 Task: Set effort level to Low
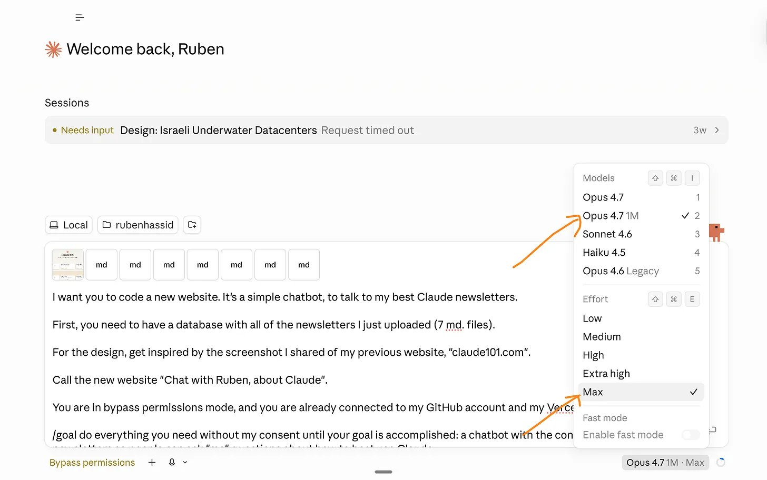click(x=641, y=318)
